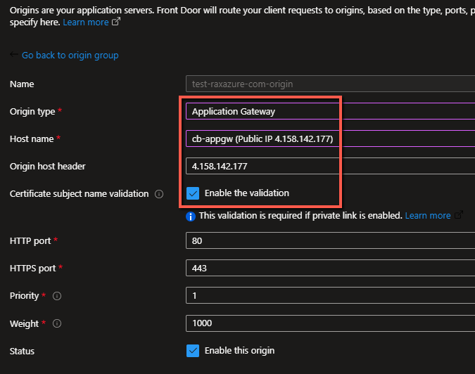Screen dimensions: 475x374
Task: Click the back arrow icon beside origin group link
Action: (x=13, y=54)
